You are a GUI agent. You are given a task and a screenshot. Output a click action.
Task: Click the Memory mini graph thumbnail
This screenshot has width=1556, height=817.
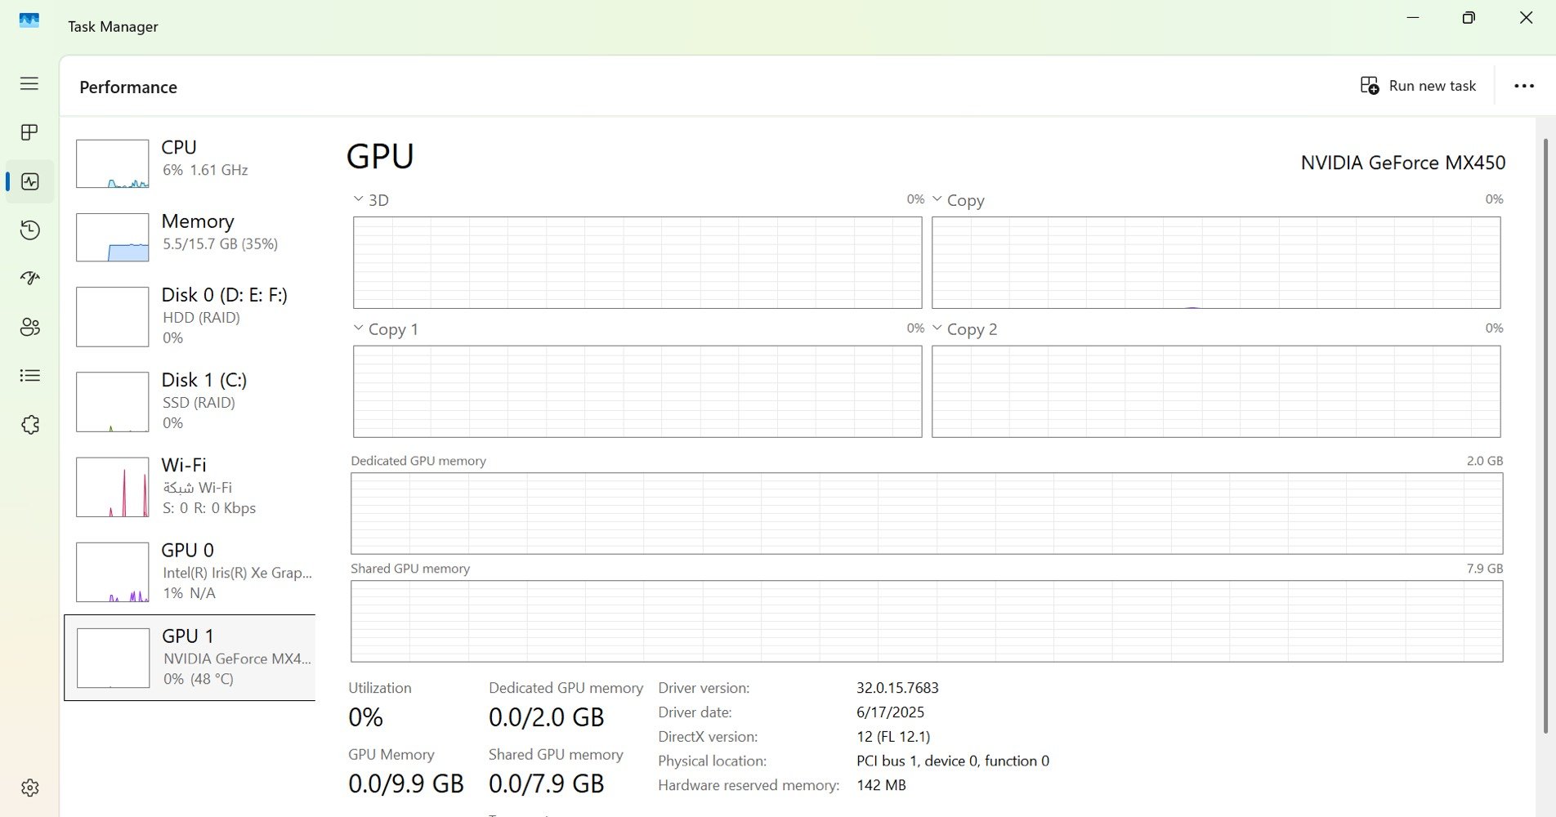113,237
